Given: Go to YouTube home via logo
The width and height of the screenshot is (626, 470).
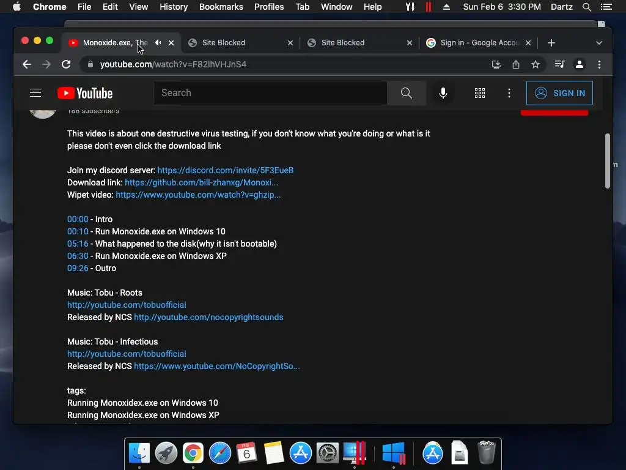Looking at the screenshot, I should pyautogui.click(x=85, y=93).
